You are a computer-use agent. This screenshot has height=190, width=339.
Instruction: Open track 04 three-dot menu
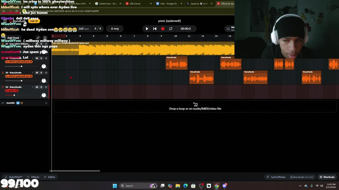33,87
